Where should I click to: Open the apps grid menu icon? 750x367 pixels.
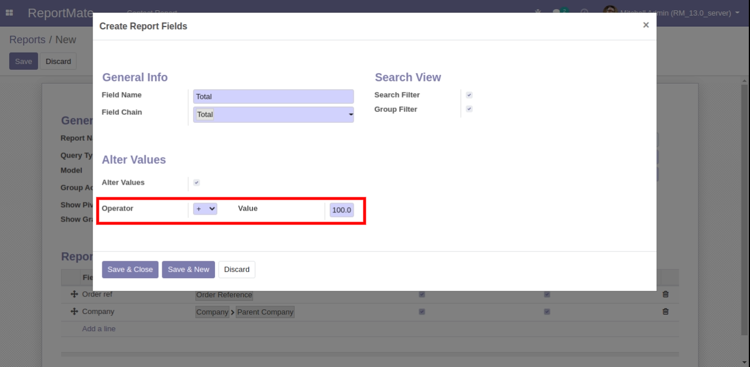coord(9,13)
